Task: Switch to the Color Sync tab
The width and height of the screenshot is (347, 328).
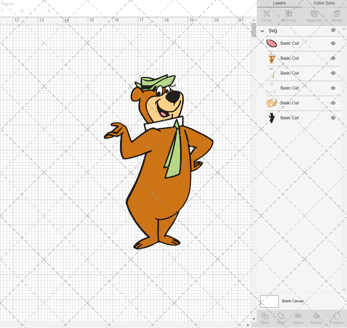Action: (x=324, y=3)
